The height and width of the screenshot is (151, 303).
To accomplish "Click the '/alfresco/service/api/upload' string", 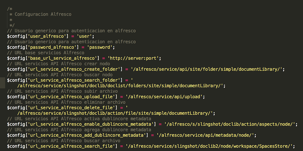I will (164, 97).
